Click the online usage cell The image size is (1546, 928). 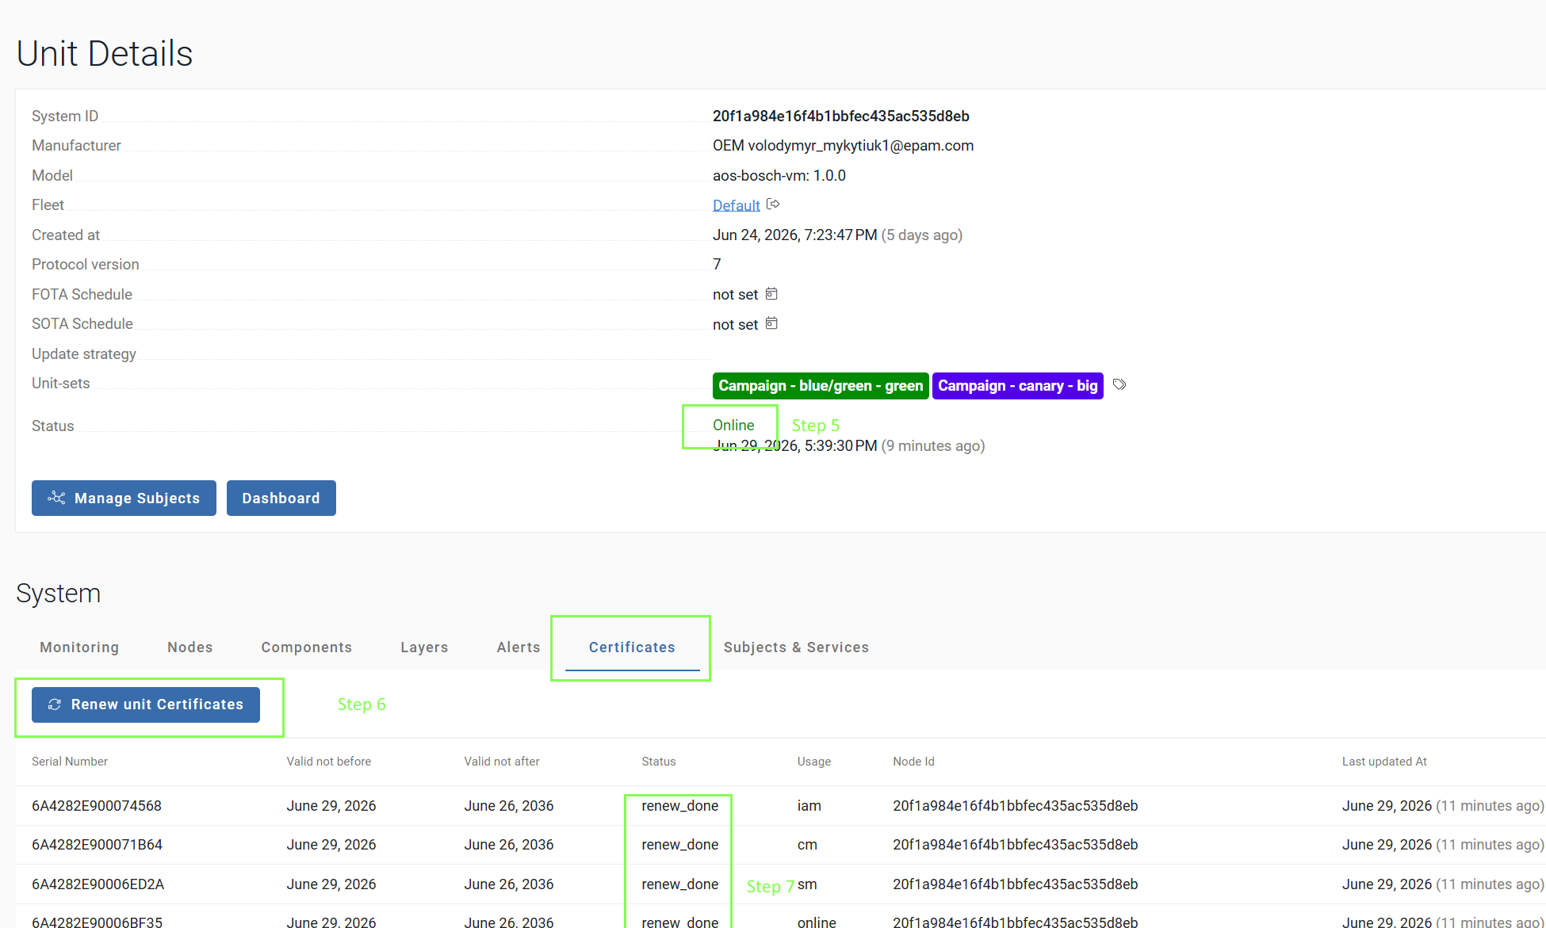817,922
